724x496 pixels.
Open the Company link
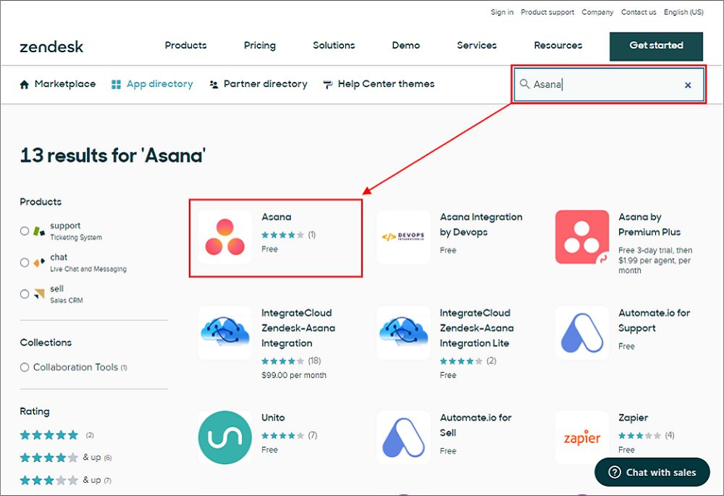[597, 12]
